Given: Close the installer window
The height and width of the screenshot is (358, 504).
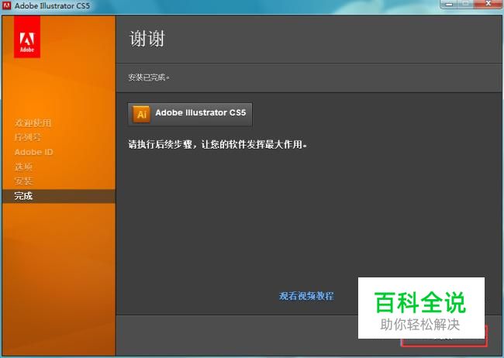Looking at the screenshot, I should [x=488, y=4].
